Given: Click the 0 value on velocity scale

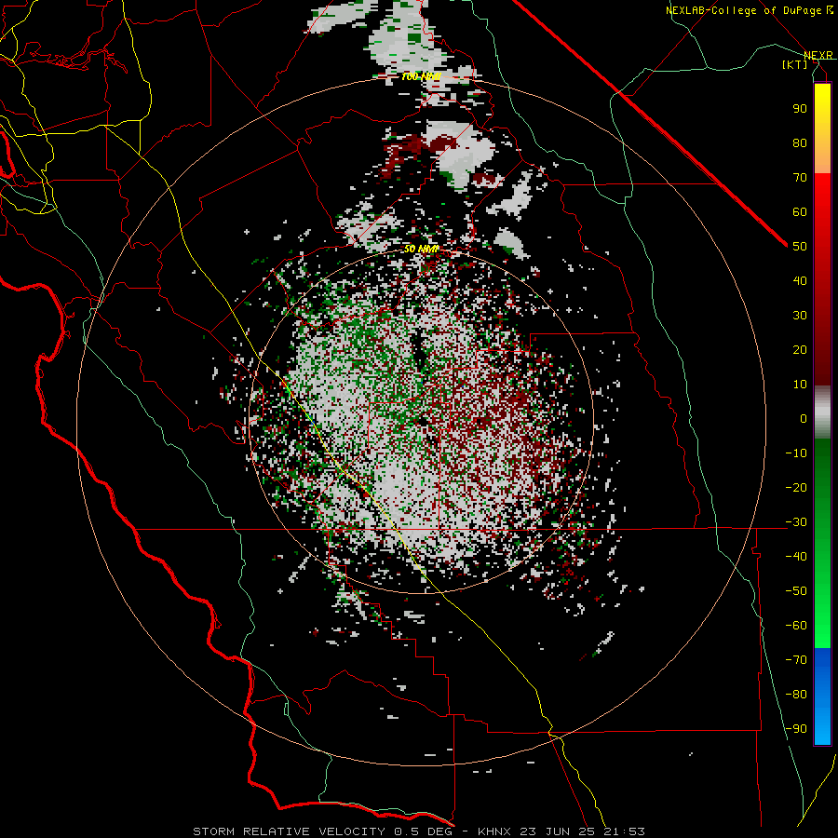Looking at the screenshot, I should [804, 418].
